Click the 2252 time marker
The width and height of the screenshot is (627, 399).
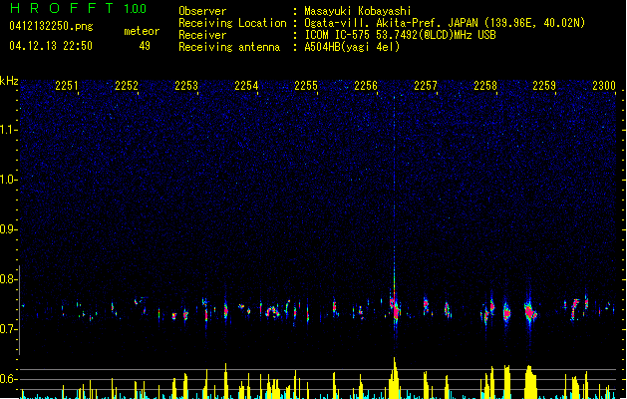click(x=127, y=85)
